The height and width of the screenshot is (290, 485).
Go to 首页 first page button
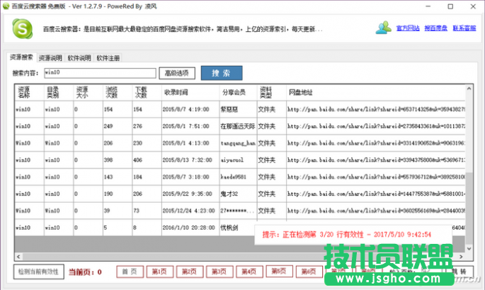[x=130, y=272]
